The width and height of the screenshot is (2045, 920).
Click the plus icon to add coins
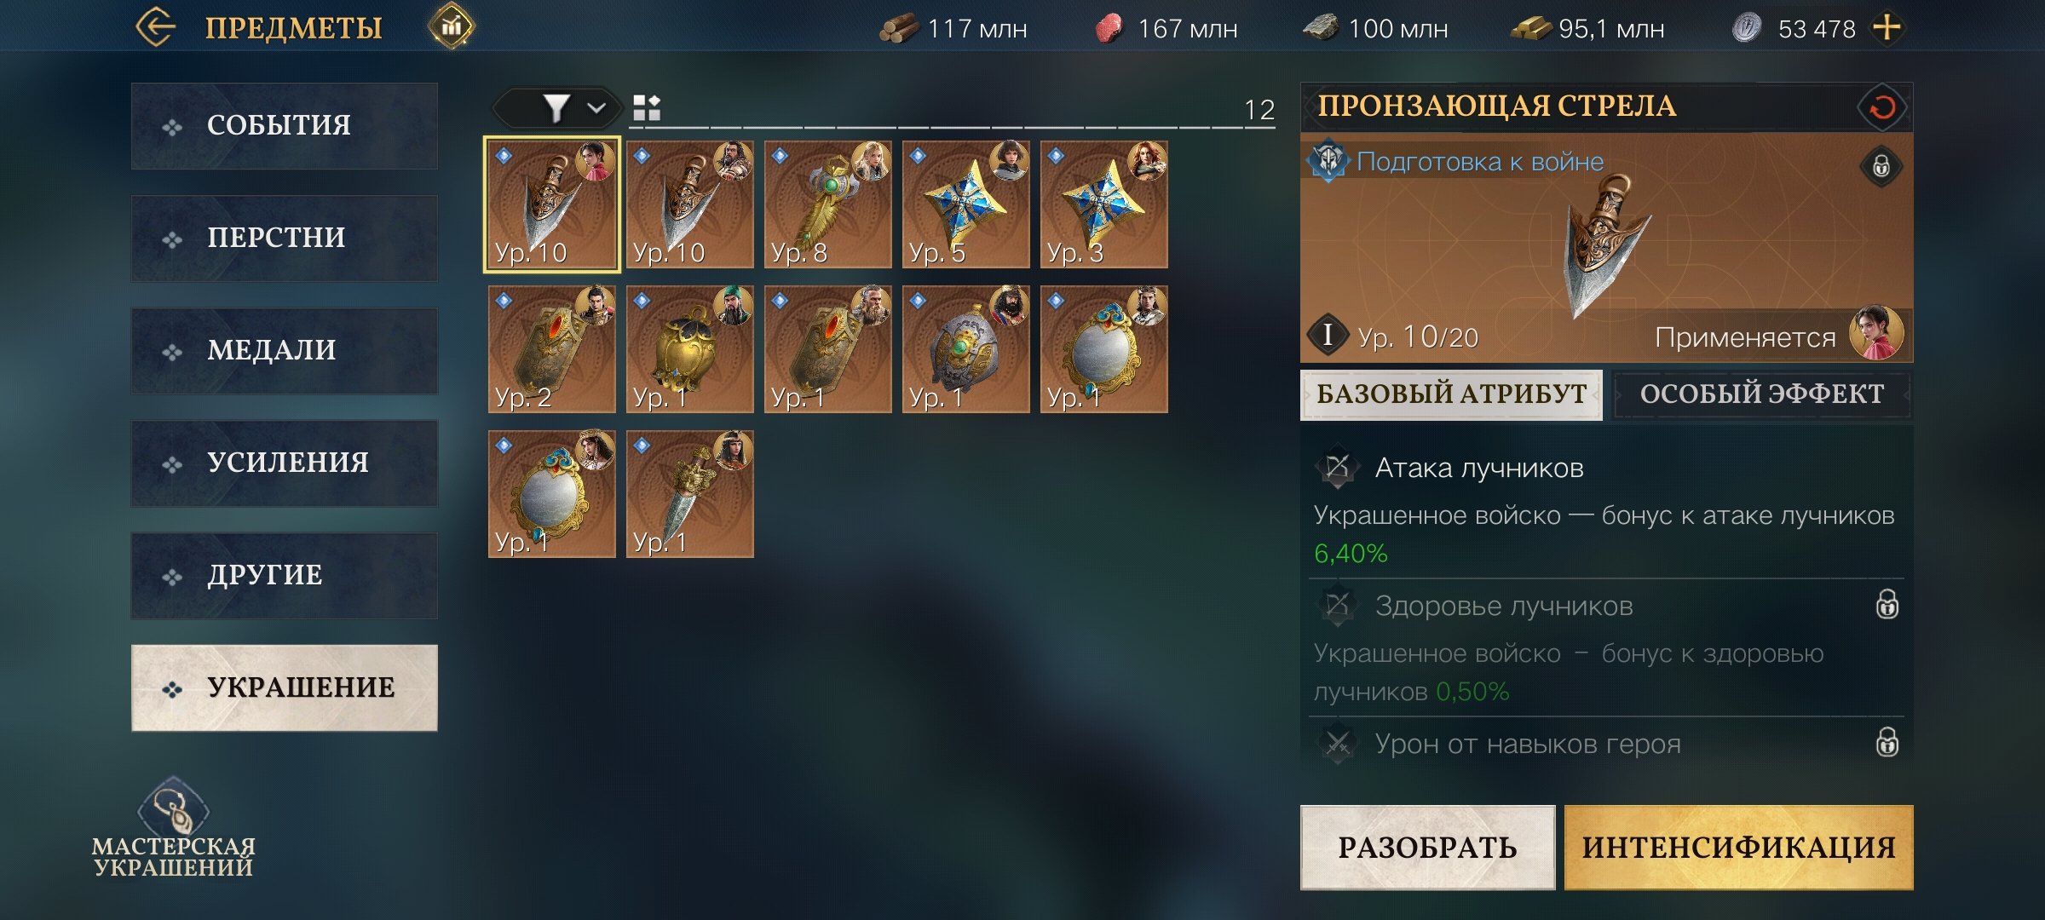coord(1887,28)
